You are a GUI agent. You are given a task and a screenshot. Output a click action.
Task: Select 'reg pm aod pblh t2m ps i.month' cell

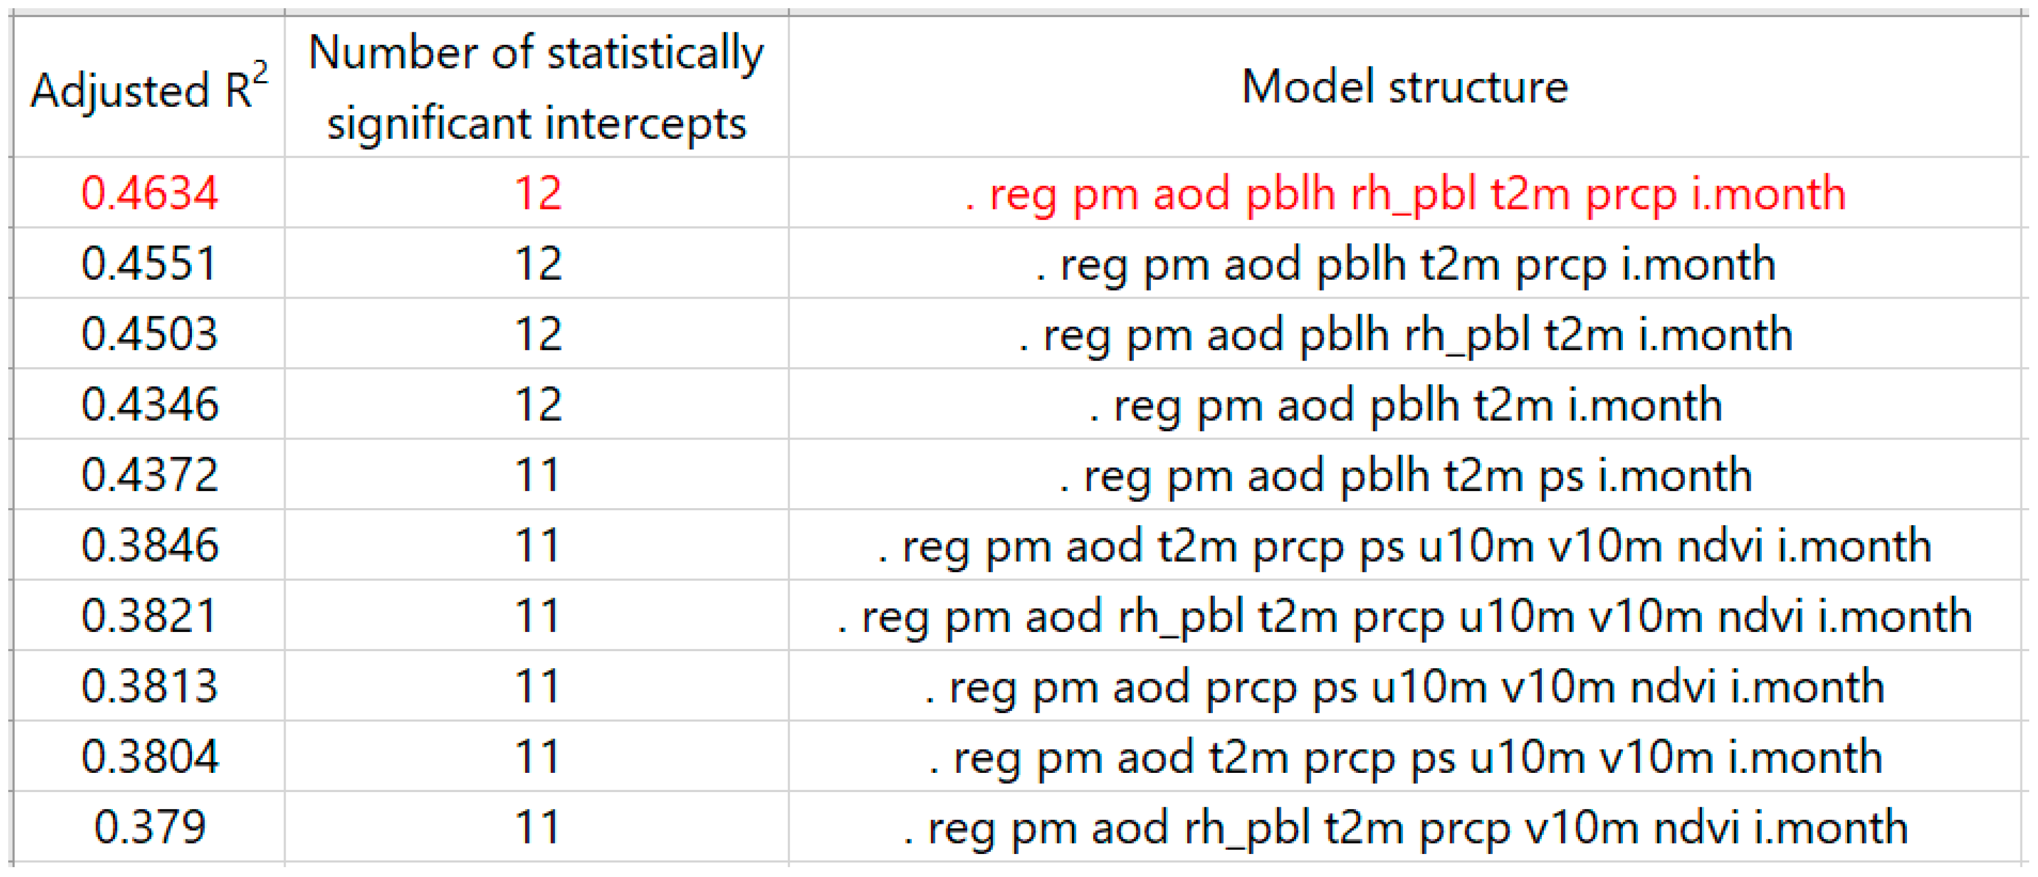tap(1404, 475)
